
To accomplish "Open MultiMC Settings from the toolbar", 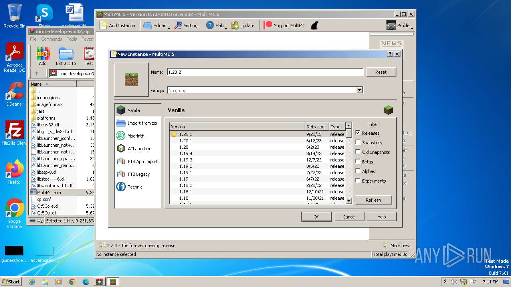I will click(x=186, y=26).
